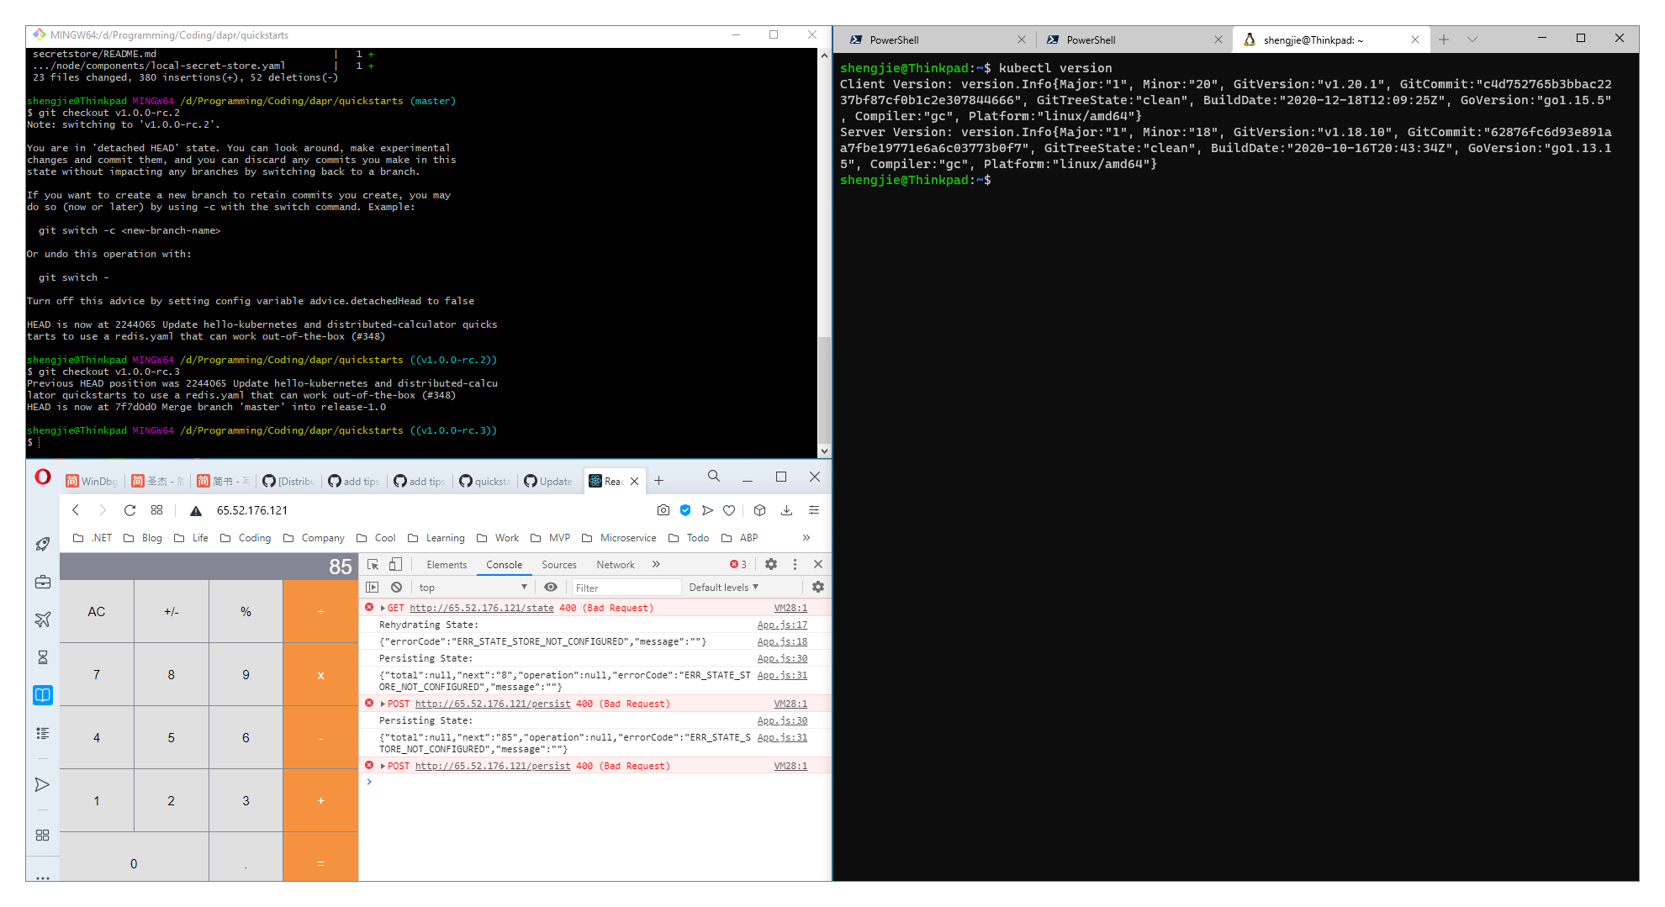Toggle the heart to bookmark this page
The height and width of the screenshot is (907, 1665).
tap(728, 509)
